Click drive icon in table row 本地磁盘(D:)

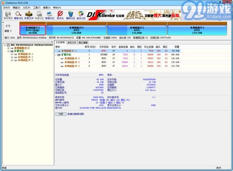62,58
